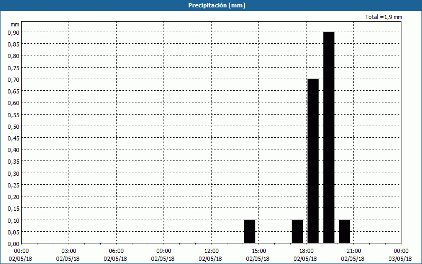
Task: Click the 15:00 time label on x-axis
Action: click(258, 251)
